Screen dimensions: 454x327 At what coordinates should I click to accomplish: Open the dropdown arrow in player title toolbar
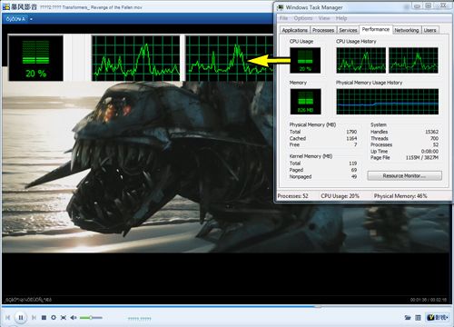pos(31,19)
